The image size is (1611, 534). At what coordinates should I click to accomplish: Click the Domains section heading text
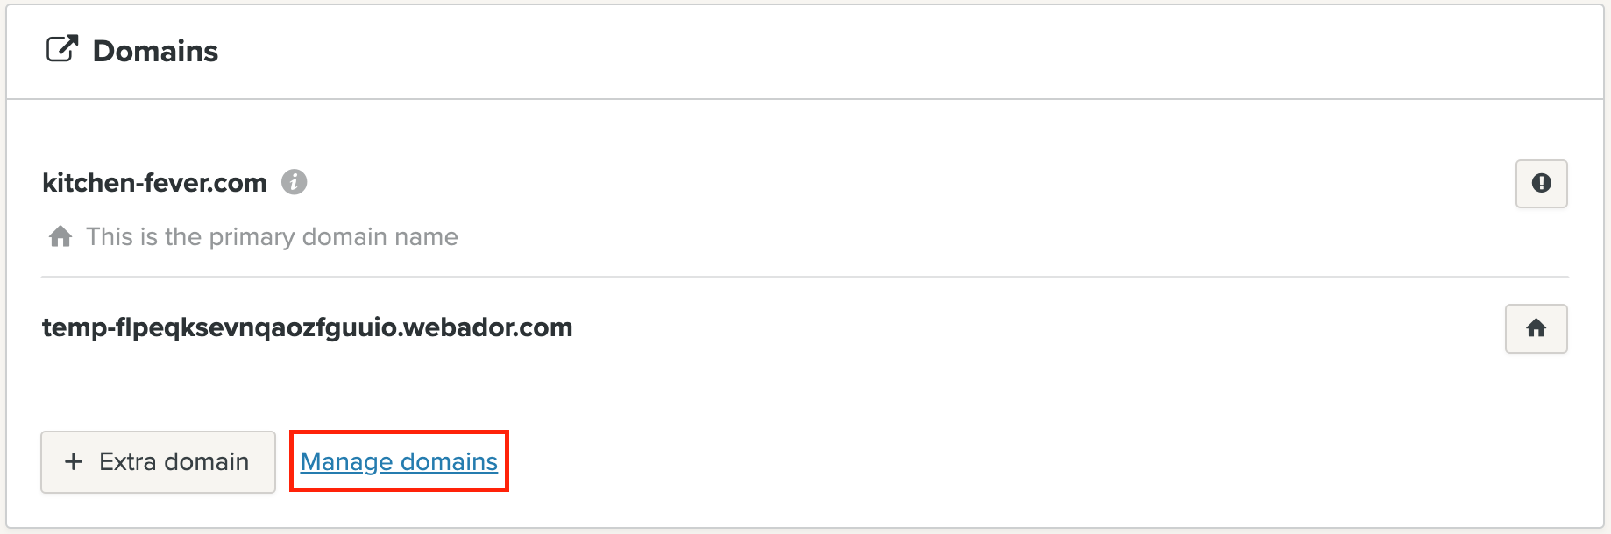(155, 51)
